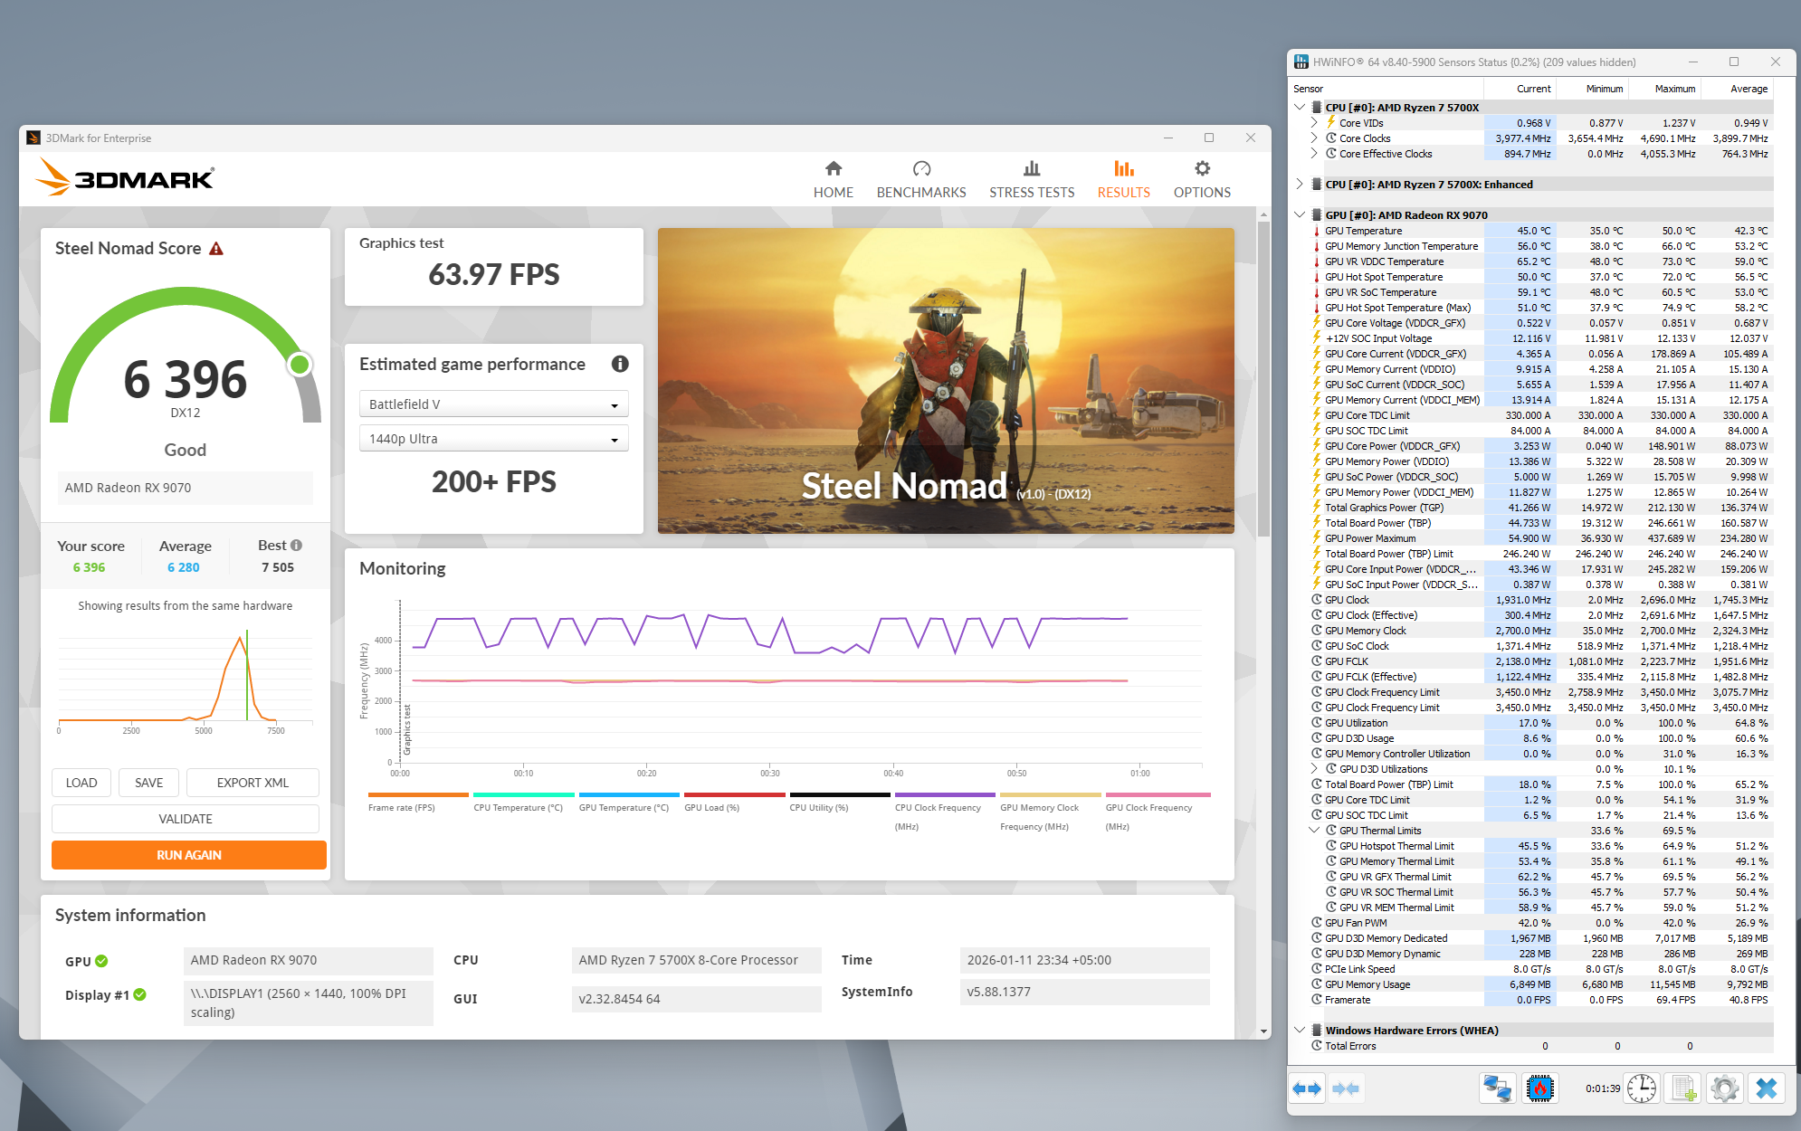The width and height of the screenshot is (1801, 1131).
Task: Click the CPU flame stress icon
Action: (1539, 1088)
